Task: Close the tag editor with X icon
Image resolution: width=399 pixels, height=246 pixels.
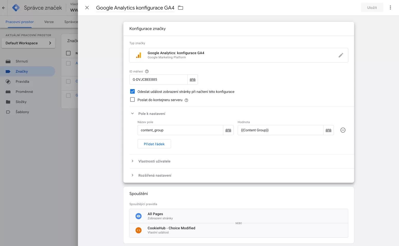Action: tap(87, 8)
